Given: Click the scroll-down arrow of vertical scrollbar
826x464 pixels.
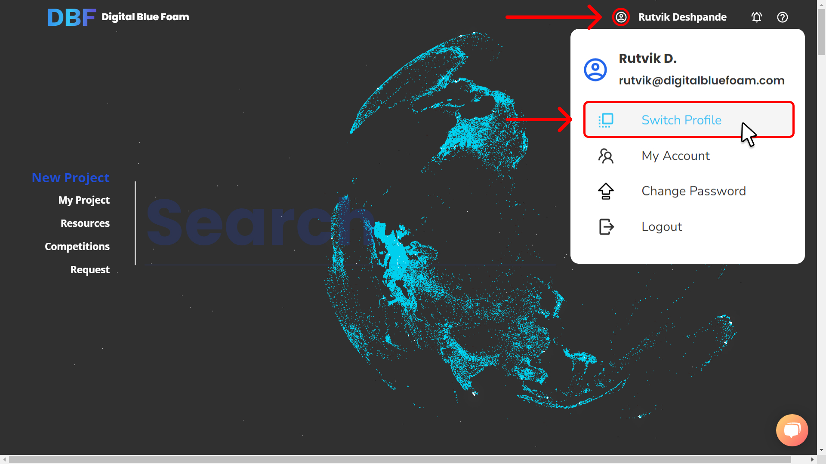Looking at the screenshot, I should [x=821, y=450].
